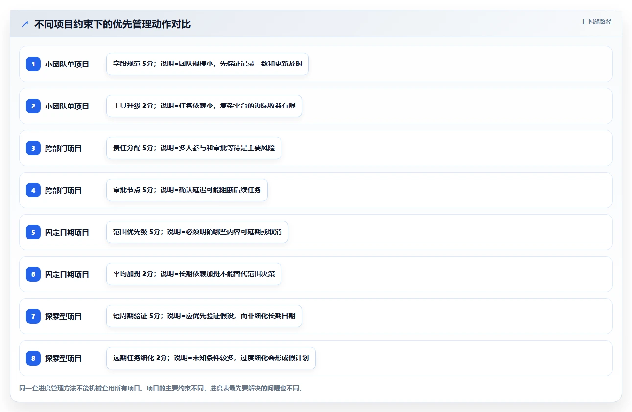The image size is (632, 412).
Task: Click the number 6 step badge
Action: point(33,274)
